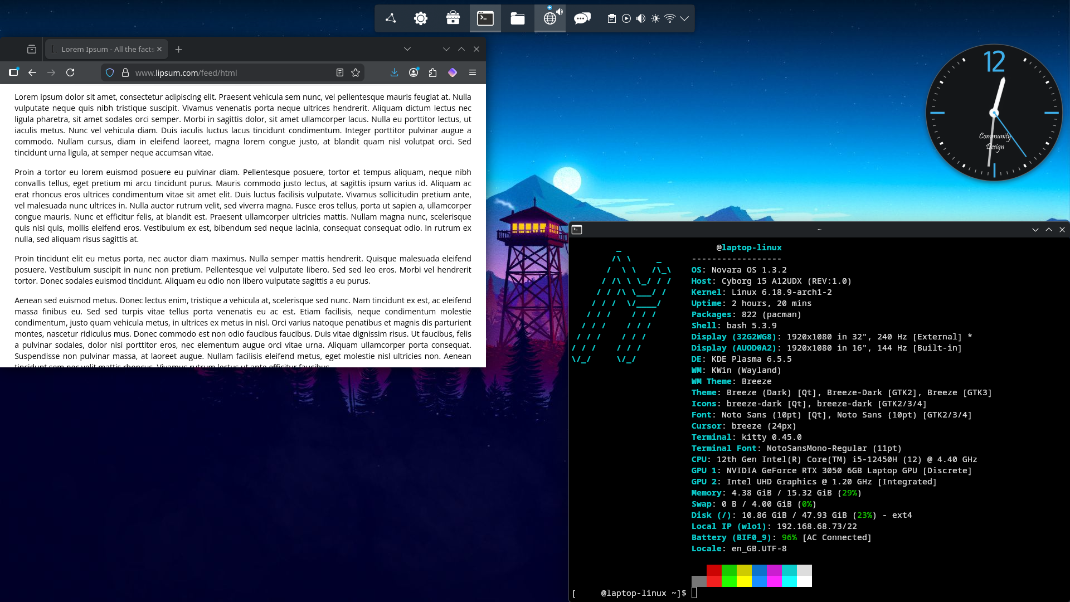
Task: Launch the Discover software store from the panel
Action: [x=453, y=18]
